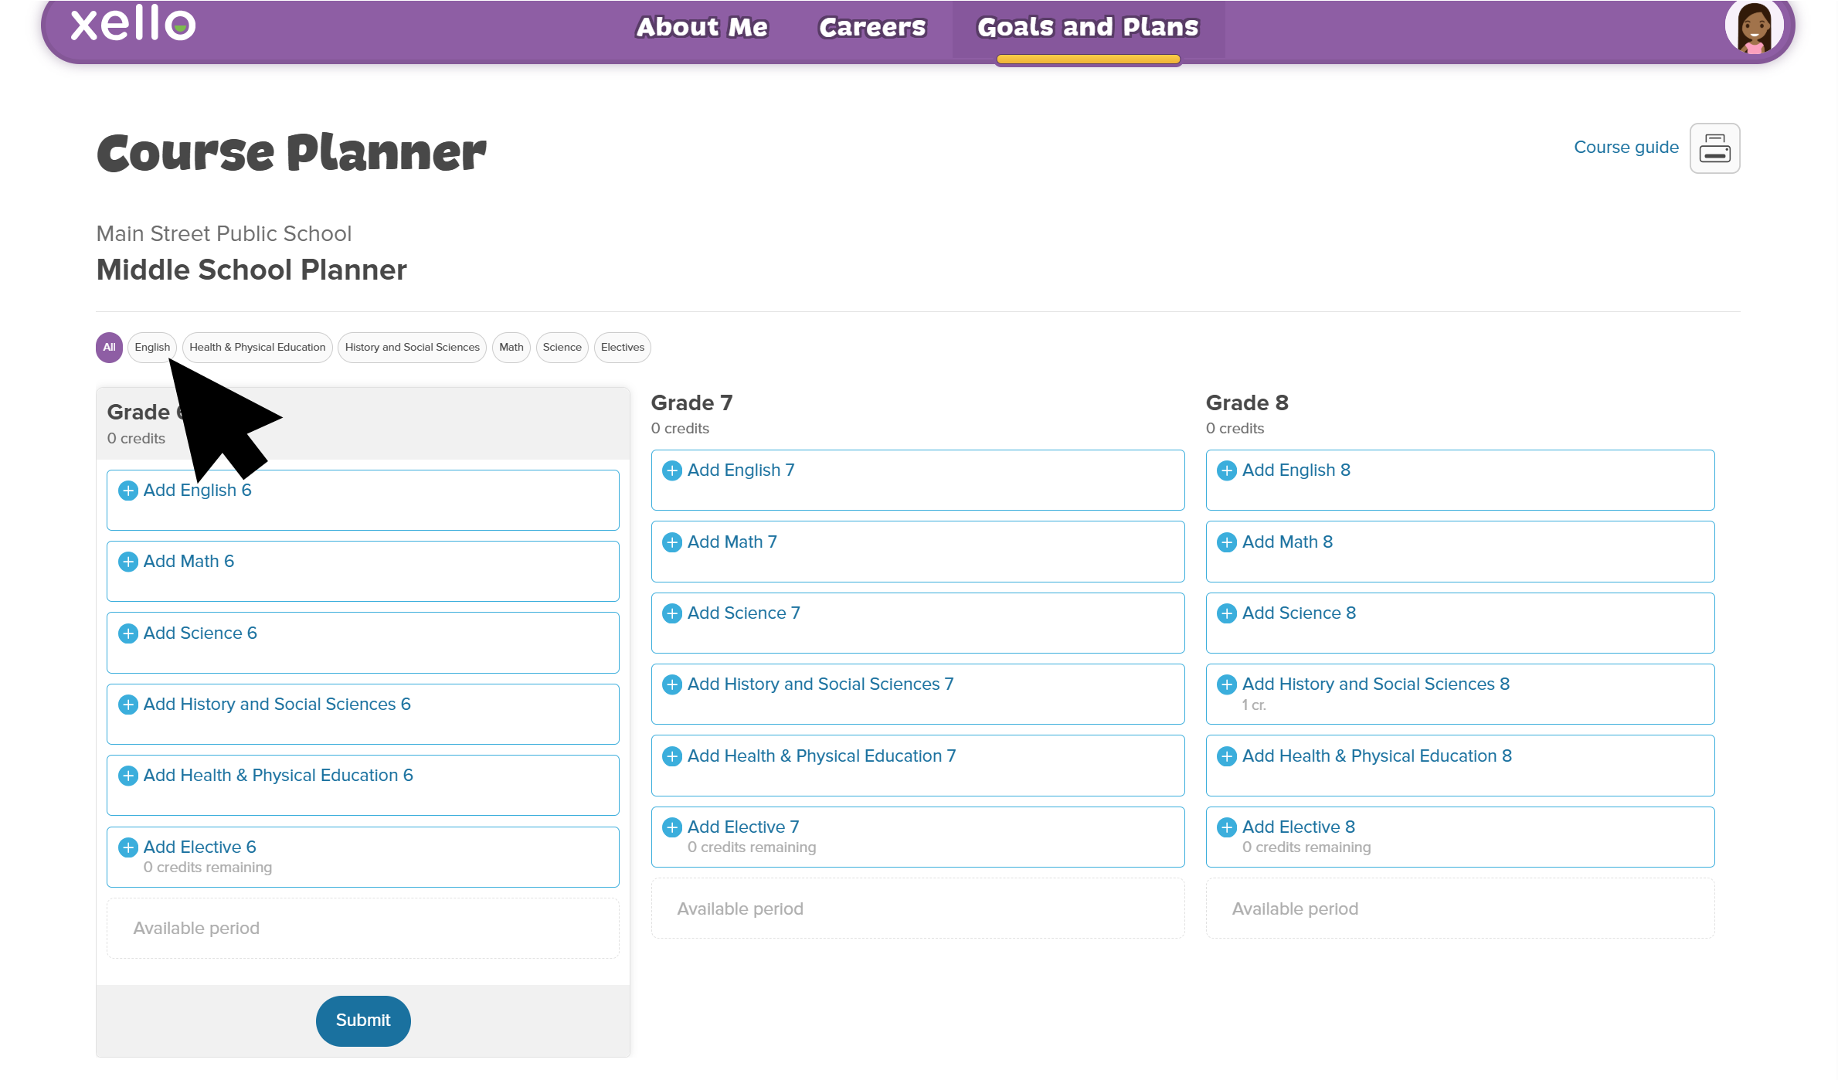Filter courses by English
The width and height of the screenshot is (1838, 1080).
click(x=152, y=348)
